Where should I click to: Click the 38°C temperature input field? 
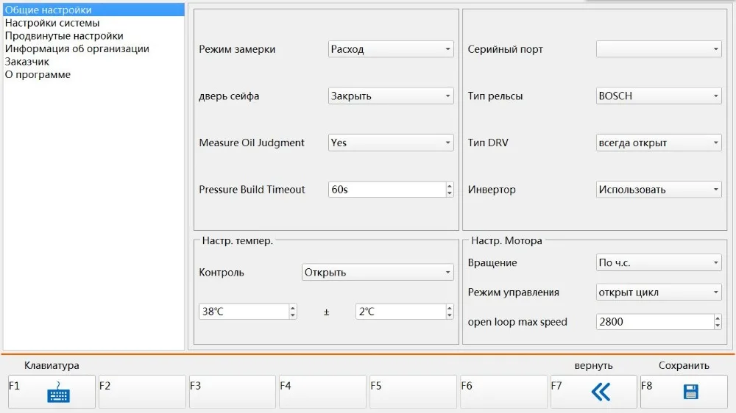(244, 312)
